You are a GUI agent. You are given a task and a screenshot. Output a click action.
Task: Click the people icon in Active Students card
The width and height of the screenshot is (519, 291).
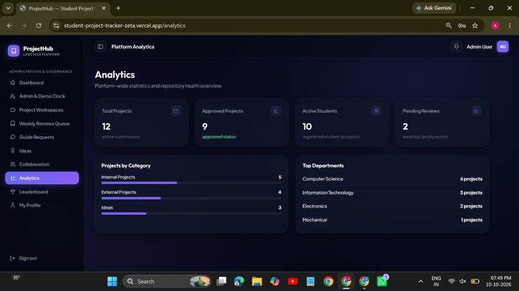pos(376,111)
